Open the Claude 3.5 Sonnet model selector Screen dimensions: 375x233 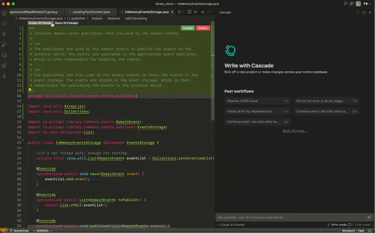point(231,225)
